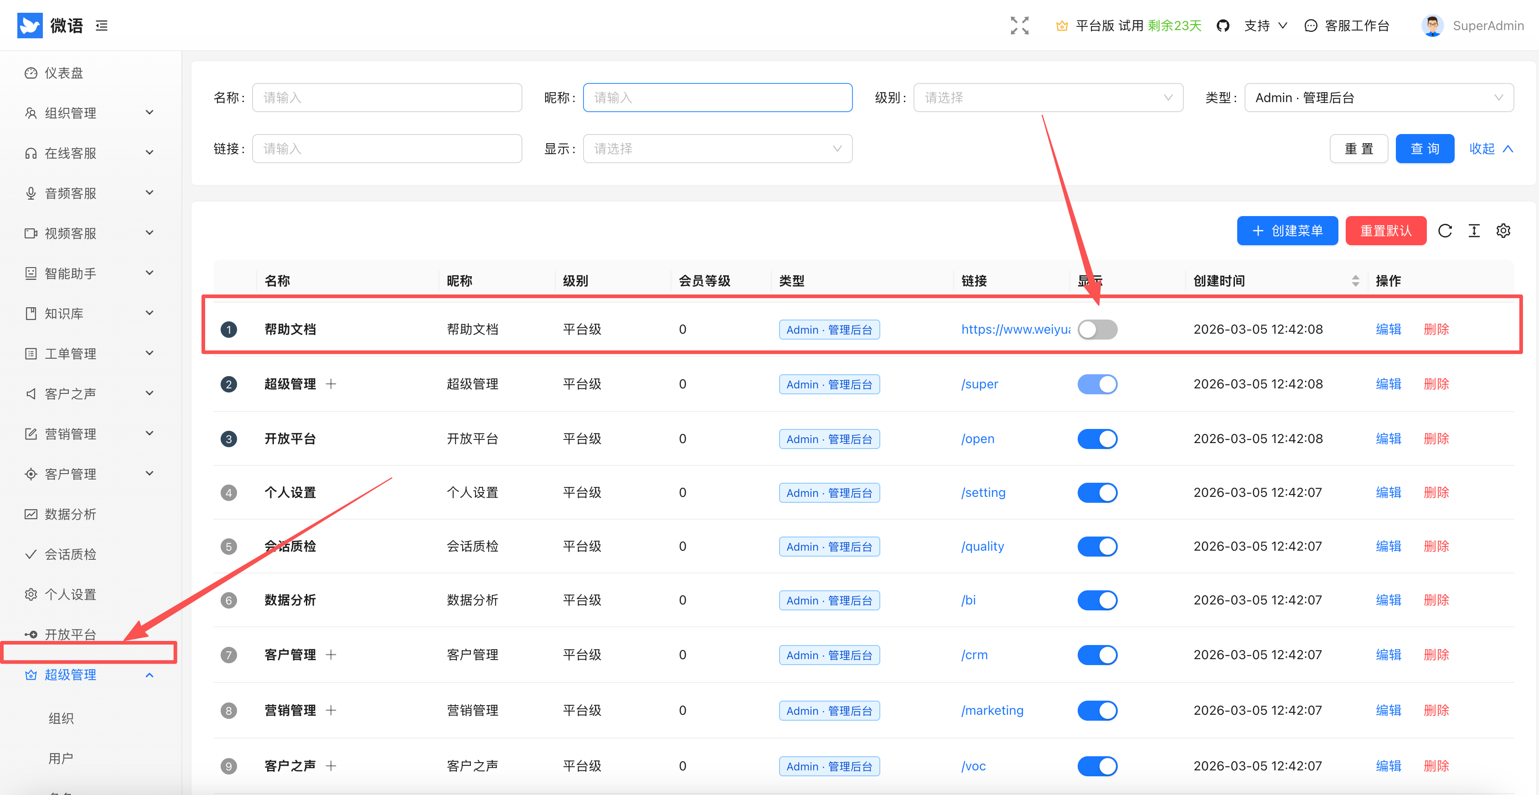The height and width of the screenshot is (795, 1539).
Task: Click the sidebar collapse menu icon
Action: 102,26
